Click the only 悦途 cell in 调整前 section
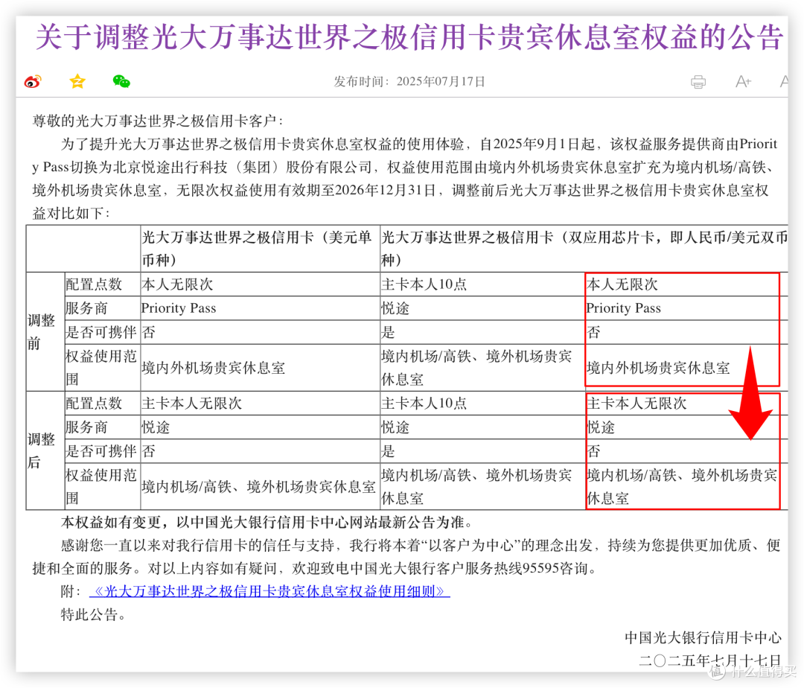Viewport: 804px width, 688px height. click(482, 308)
